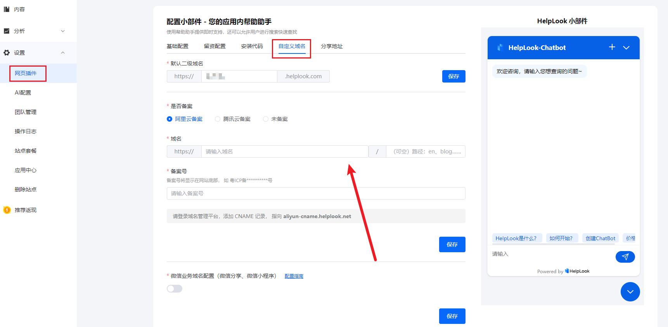Image resolution: width=668 pixels, height=327 pixels.
Task: Click the 内容 book icon in sidebar
Action: (7, 9)
